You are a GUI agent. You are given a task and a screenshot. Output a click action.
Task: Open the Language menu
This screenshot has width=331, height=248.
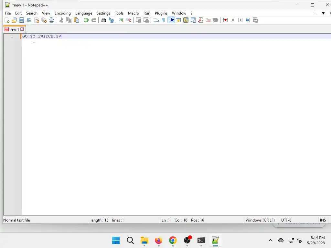(x=84, y=13)
